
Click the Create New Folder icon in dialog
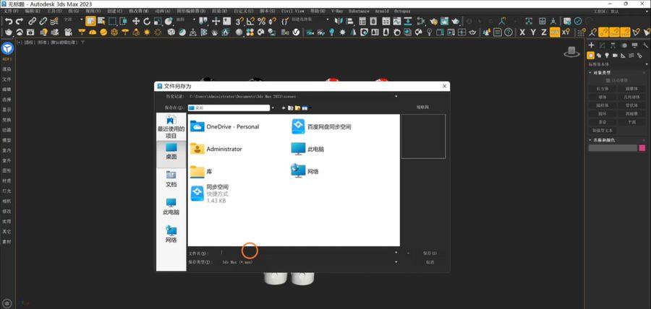point(298,108)
